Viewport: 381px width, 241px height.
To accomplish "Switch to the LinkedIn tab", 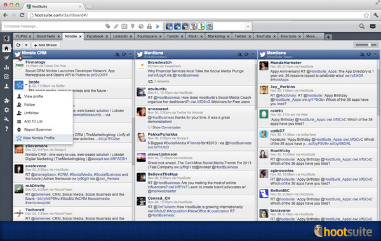I will point(120,36).
